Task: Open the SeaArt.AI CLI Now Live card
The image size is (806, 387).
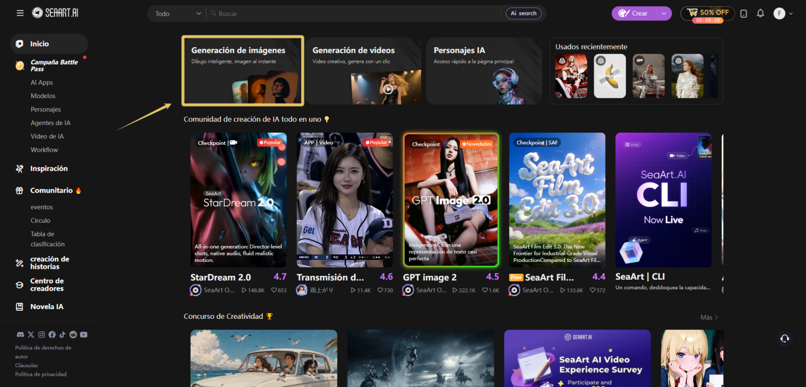Action: coord(664,200)
